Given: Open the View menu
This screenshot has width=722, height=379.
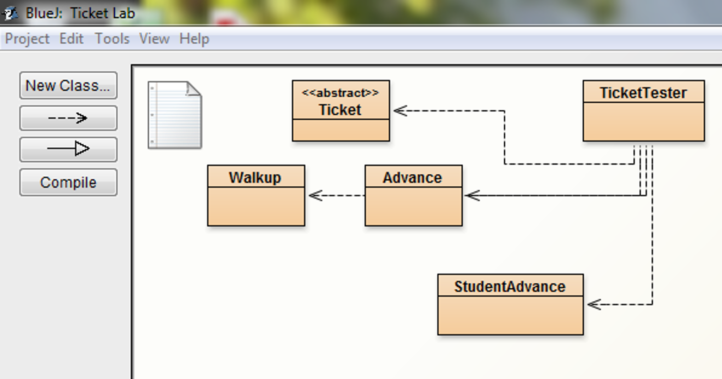Looking at the screenshot, I should (x=154, y=39).
